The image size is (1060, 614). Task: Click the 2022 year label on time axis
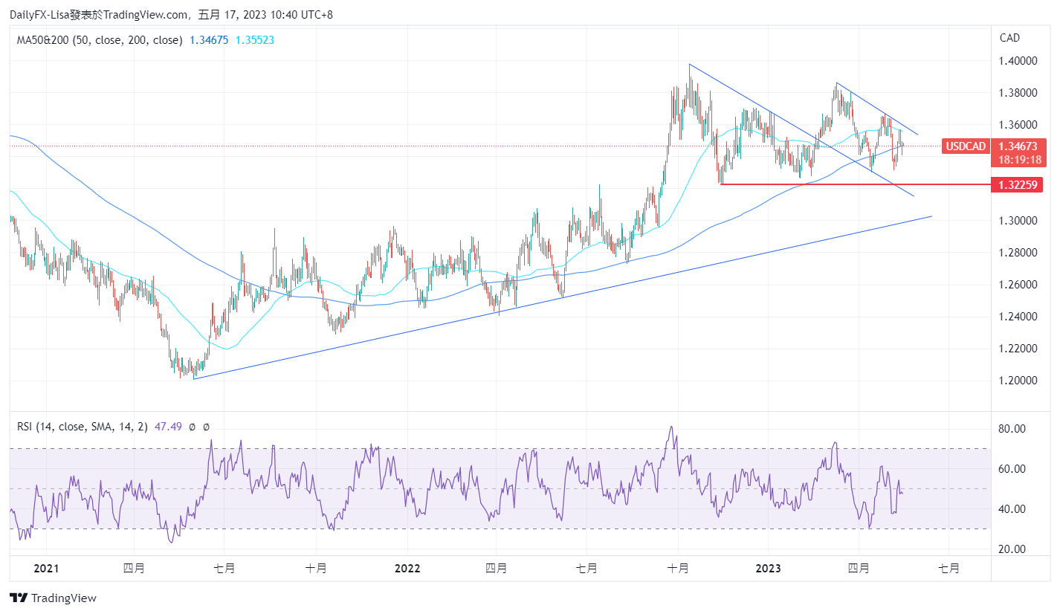coord(407,569)
